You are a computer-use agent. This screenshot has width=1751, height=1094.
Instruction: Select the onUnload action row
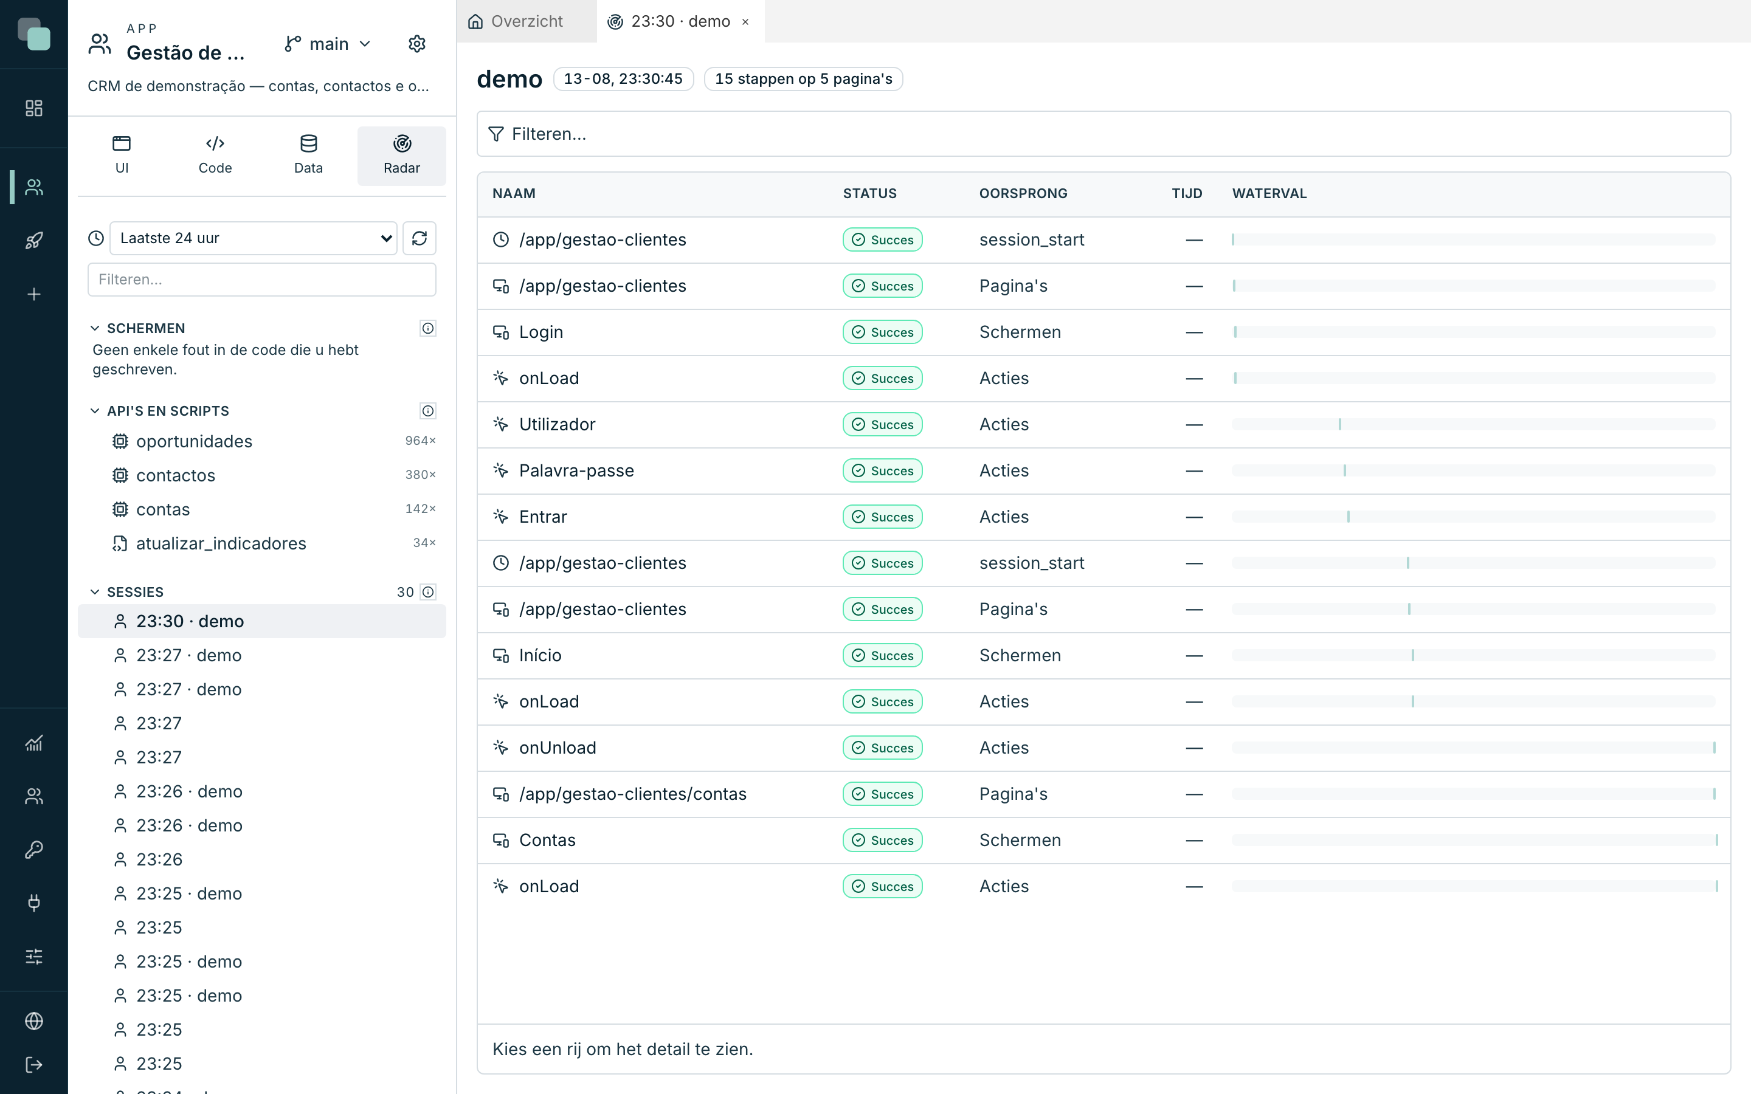1103,748
